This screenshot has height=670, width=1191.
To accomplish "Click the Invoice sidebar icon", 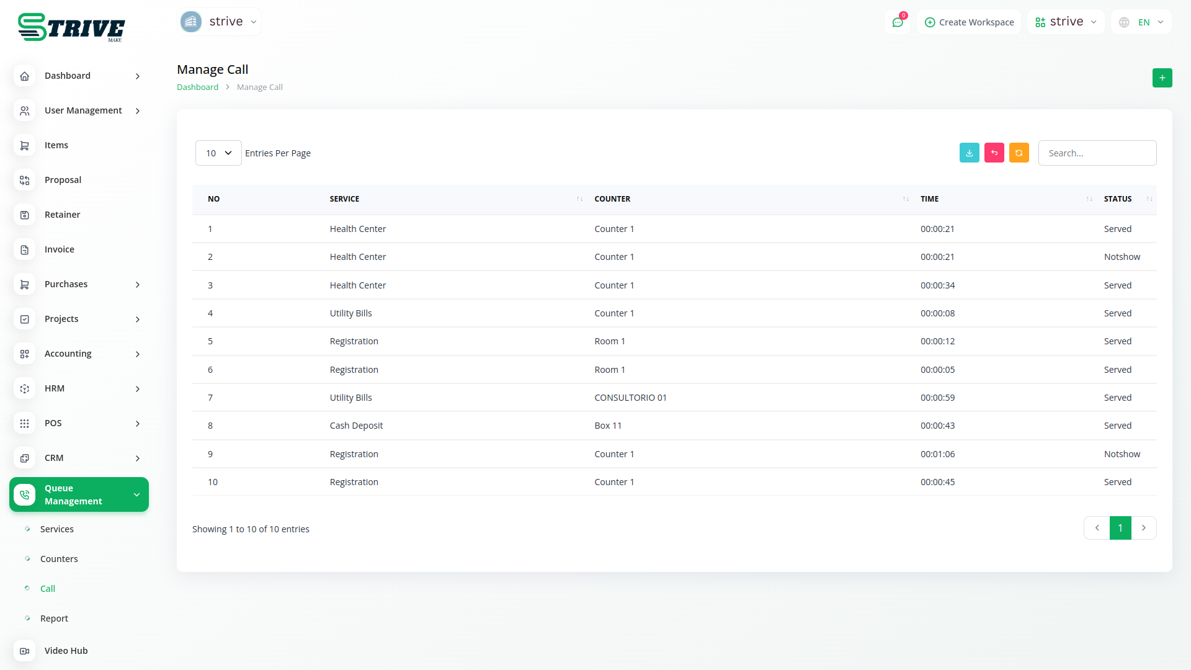I will [25, 249].
